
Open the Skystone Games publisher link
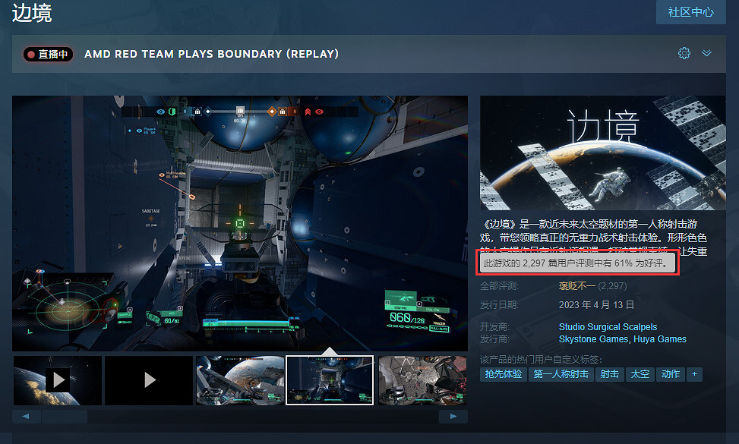tap(592, 339)
